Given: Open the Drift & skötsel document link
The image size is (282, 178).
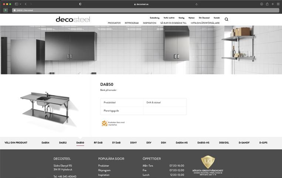Looking at the screenshot, I should coord(153,102).
